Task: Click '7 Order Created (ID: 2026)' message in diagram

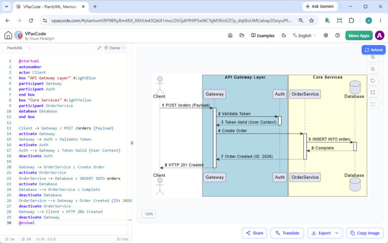Action: (x=247, y=156)
